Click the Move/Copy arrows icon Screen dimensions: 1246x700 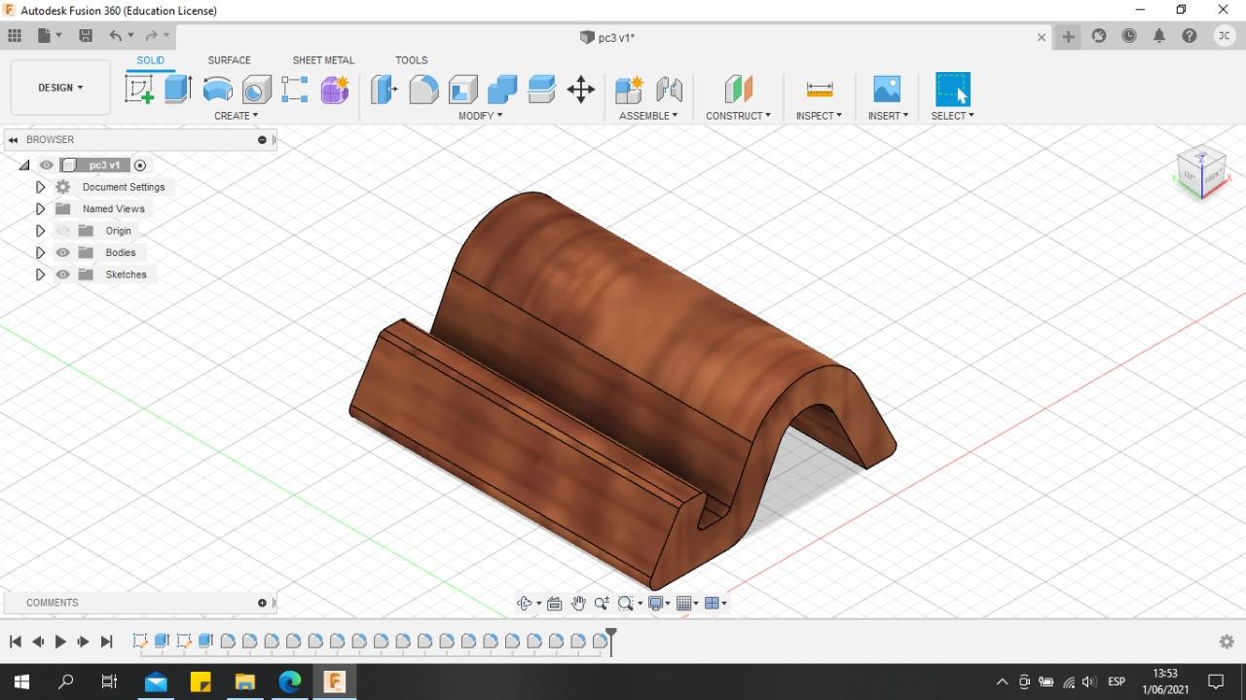[581, 90]
